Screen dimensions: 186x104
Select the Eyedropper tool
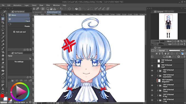tap(3, 37)
